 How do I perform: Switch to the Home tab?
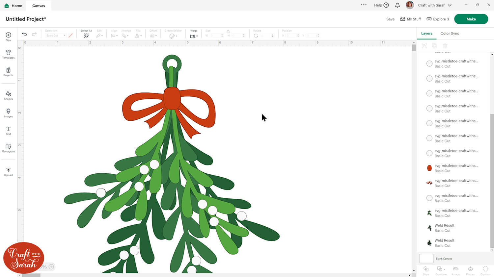tap(13, 6)
